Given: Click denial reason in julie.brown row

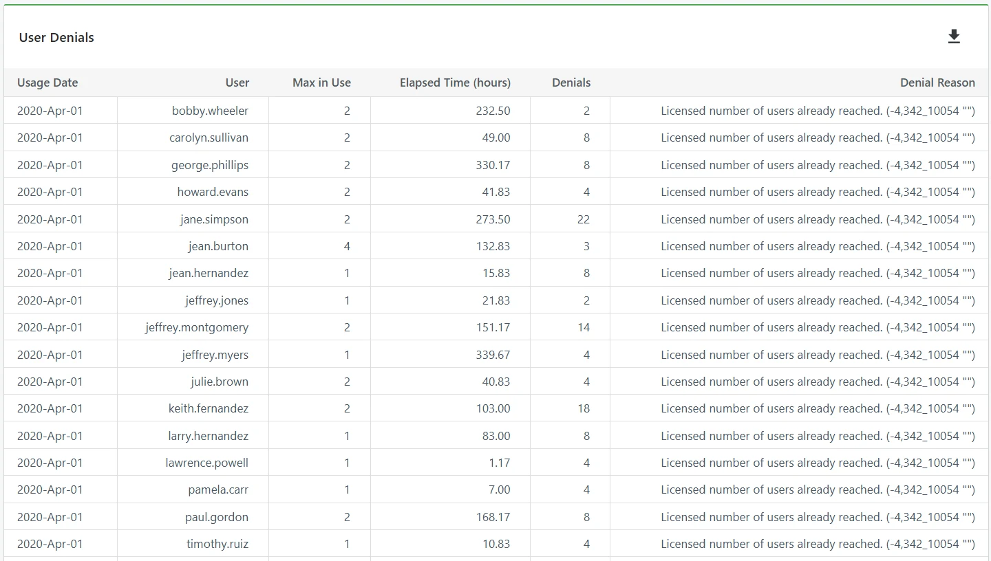Looking at the screenshot, I should (818, 382).
